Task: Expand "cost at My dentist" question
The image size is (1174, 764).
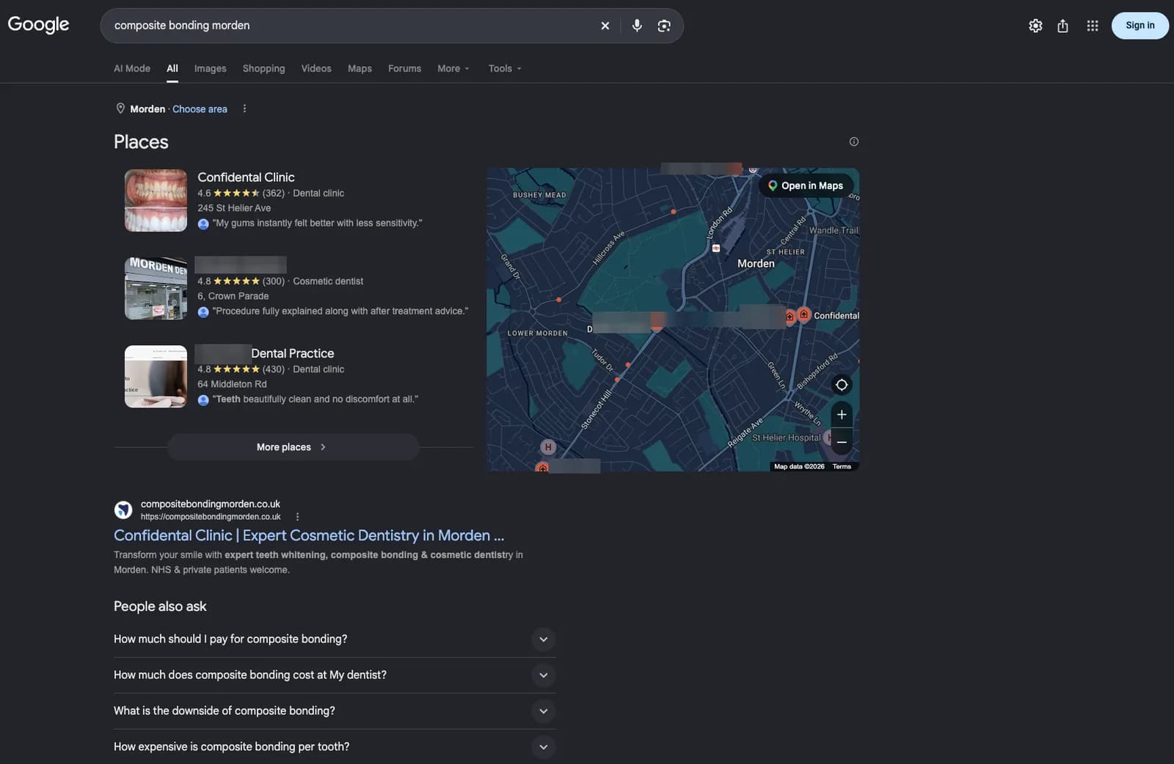Action: [335, 675]
